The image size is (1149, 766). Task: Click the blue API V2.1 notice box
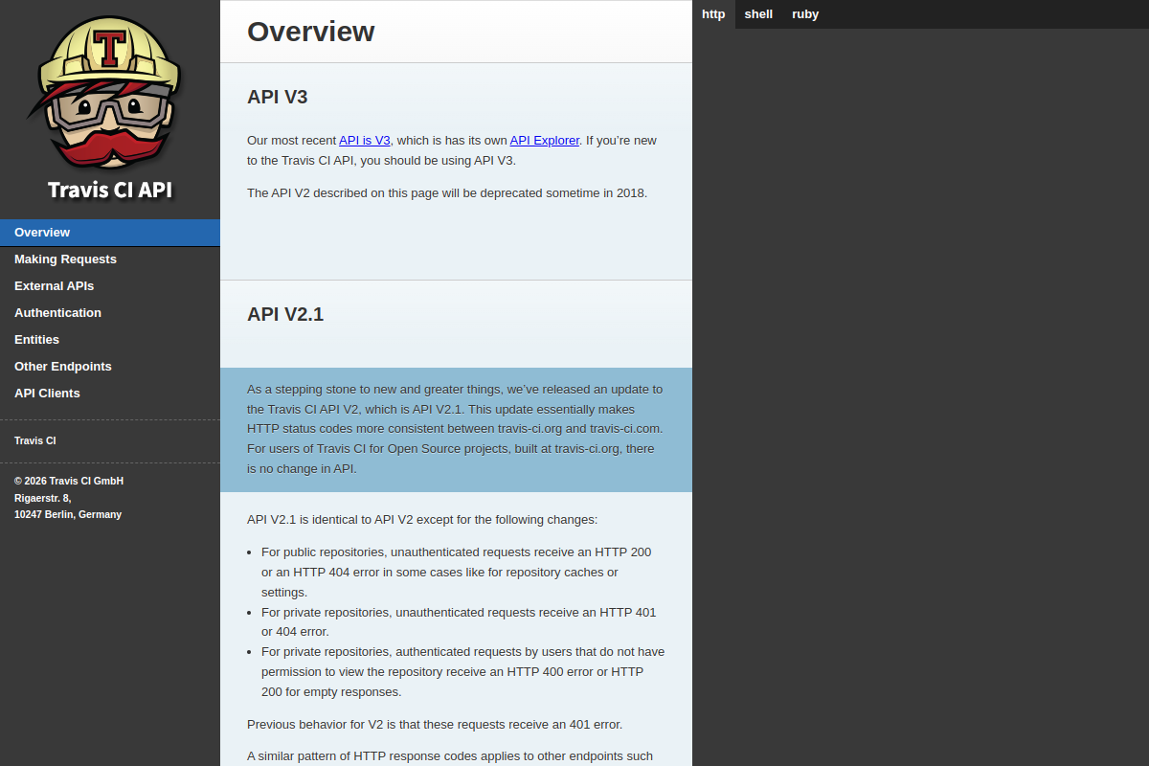point(456,430)
